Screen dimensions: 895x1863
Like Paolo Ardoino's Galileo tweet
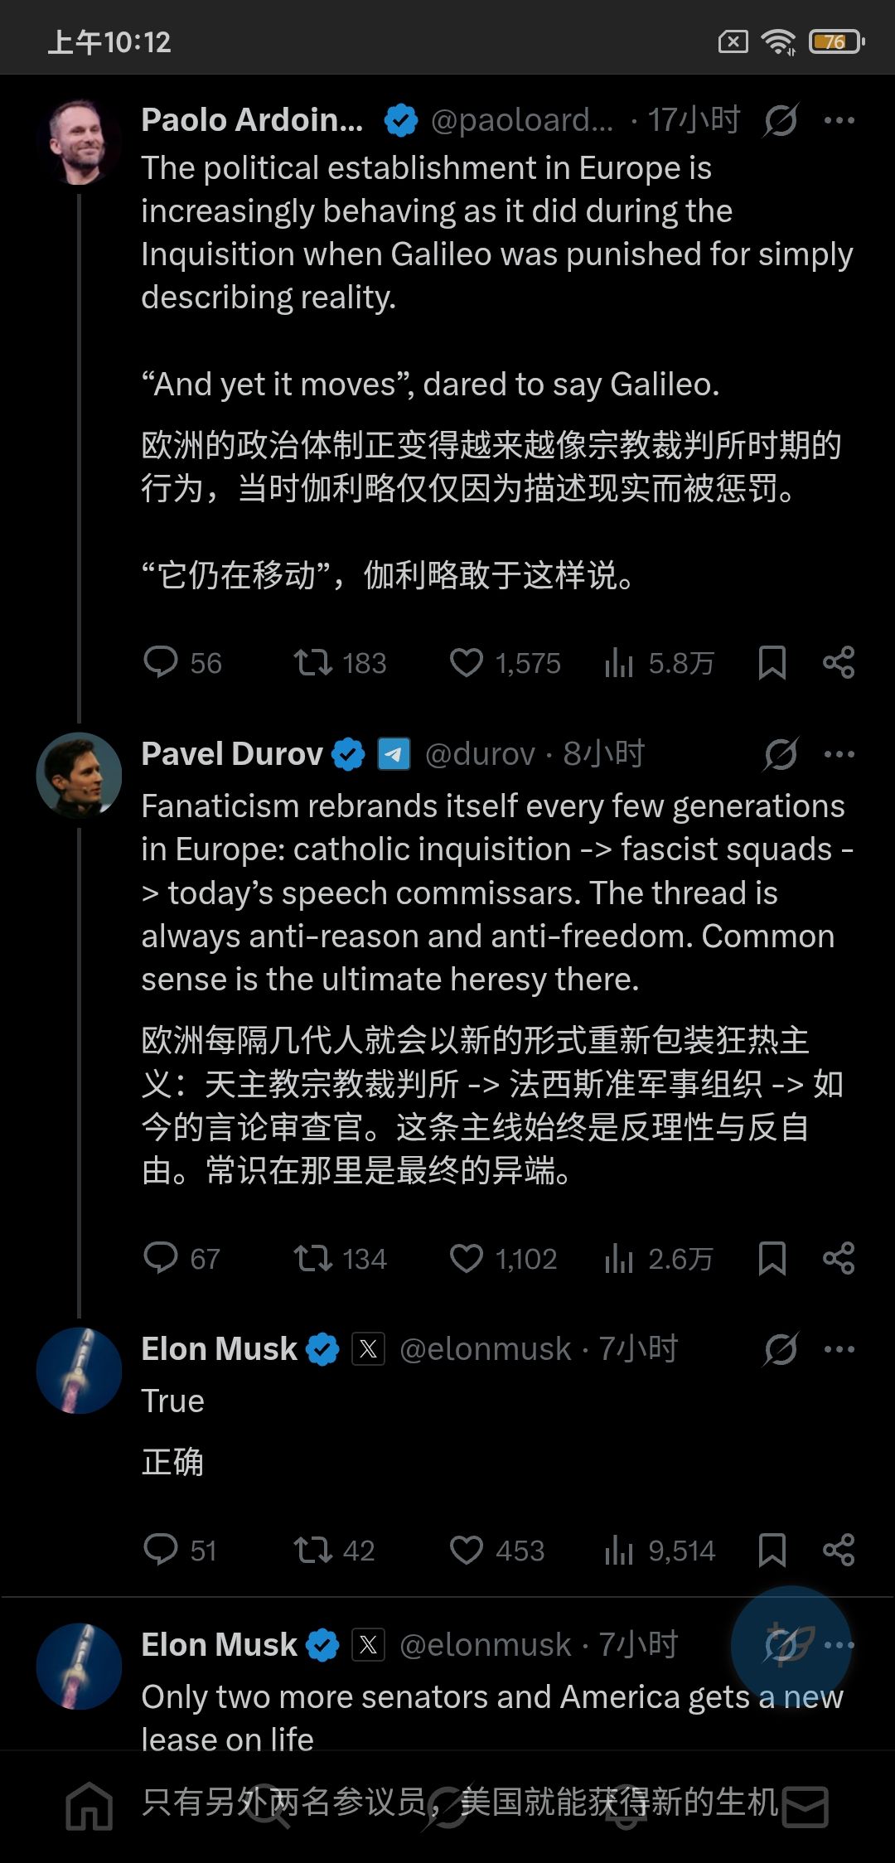point(467,662)
